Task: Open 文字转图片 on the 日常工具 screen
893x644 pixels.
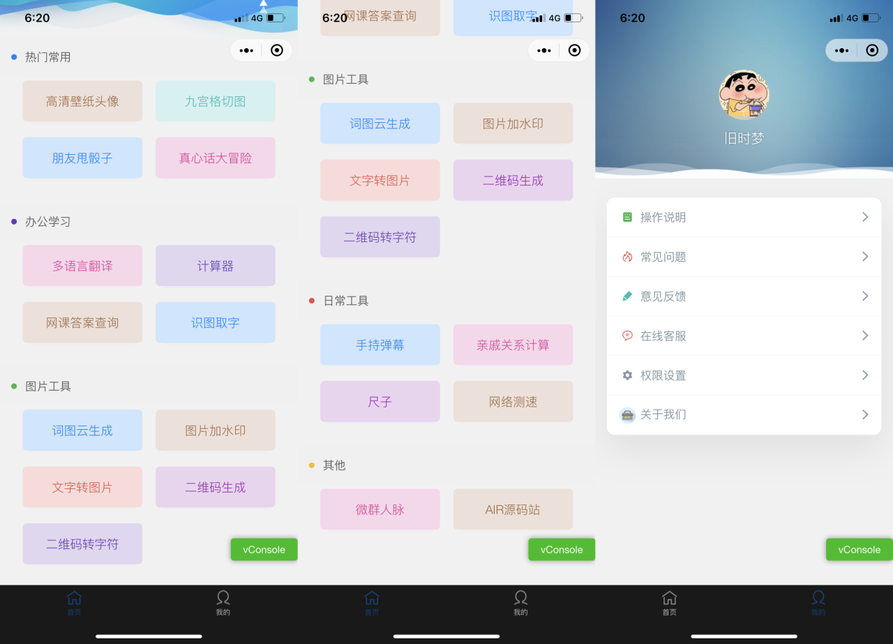Action: pos(380,180)
